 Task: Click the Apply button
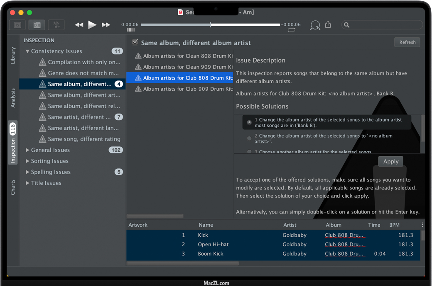coord(390,162)
